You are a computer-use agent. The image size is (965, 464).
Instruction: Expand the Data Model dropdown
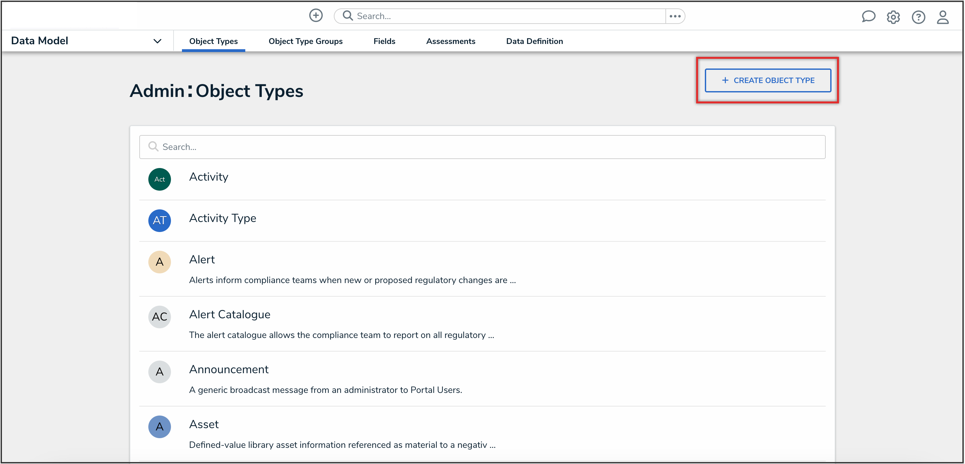(x=157, y=41)
